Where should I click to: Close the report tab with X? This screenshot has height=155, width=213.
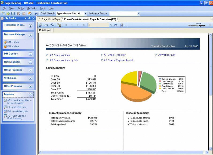click(x=211, y=19)
